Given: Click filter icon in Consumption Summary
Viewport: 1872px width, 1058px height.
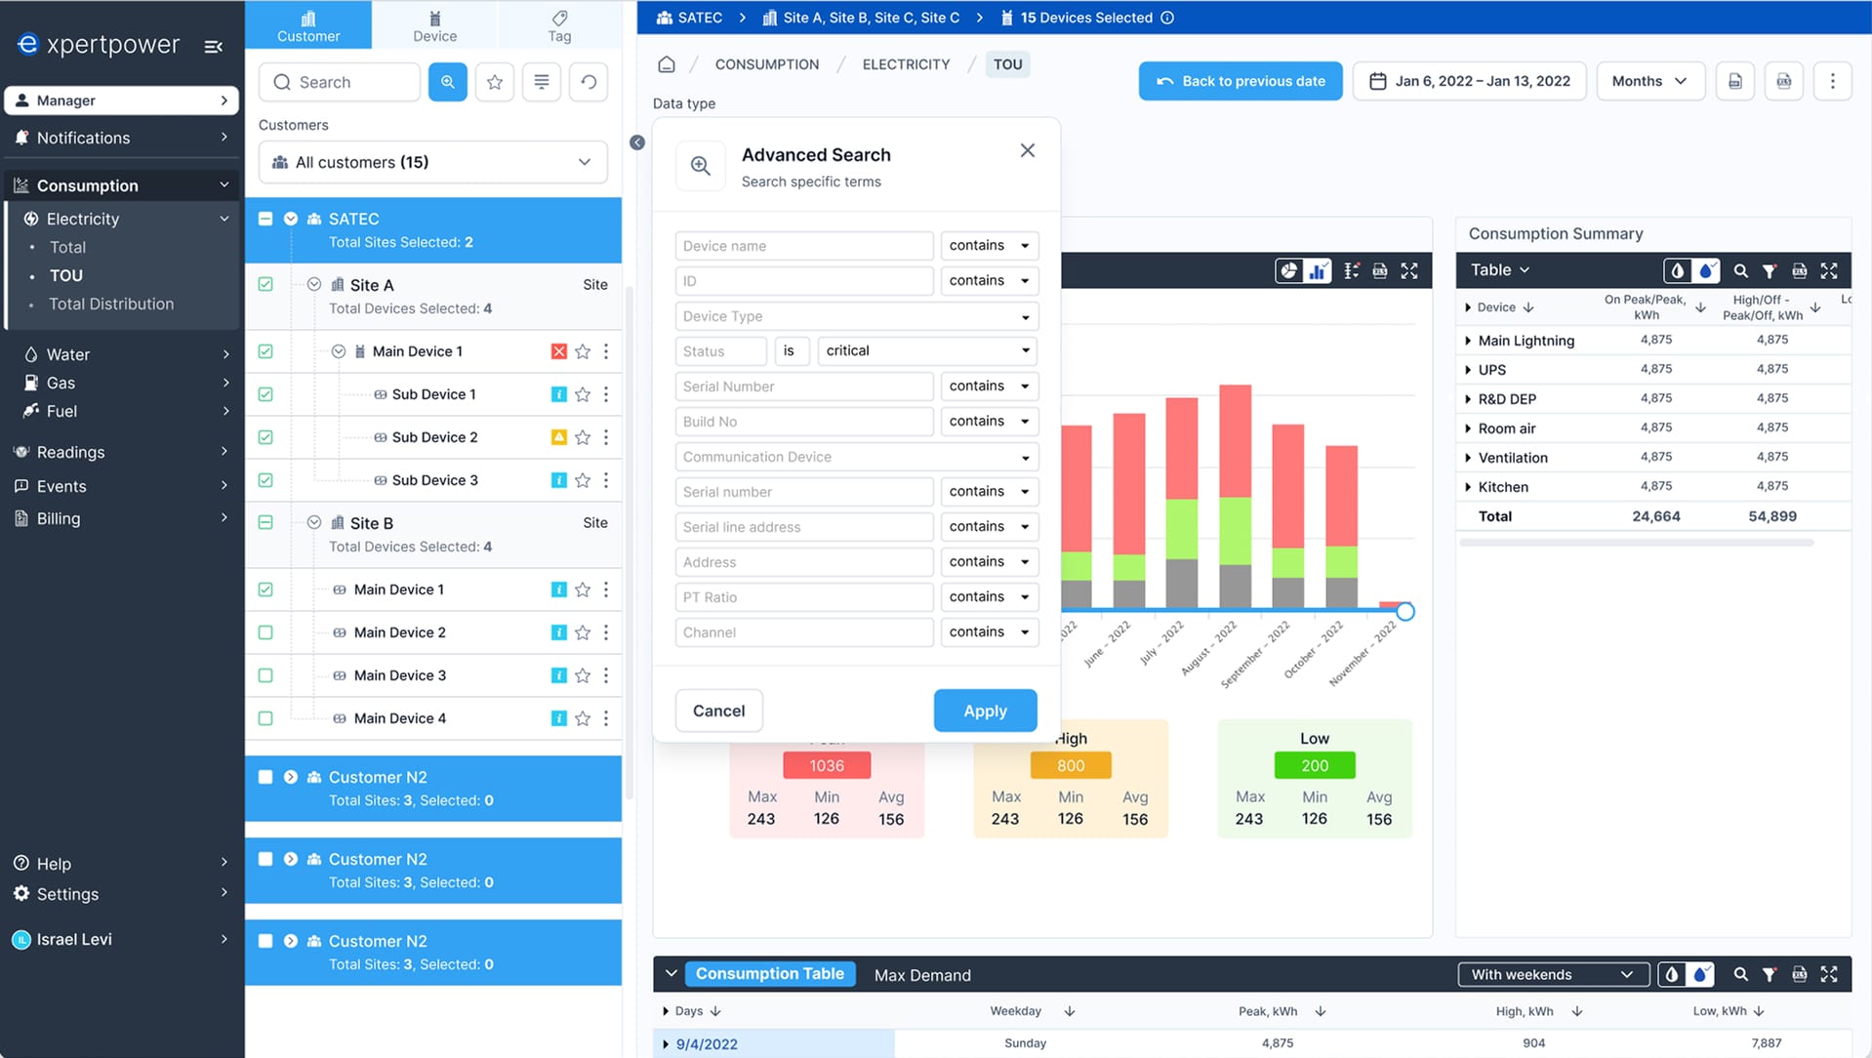Looking at the screenshot, I should (x=1770, y=270).
